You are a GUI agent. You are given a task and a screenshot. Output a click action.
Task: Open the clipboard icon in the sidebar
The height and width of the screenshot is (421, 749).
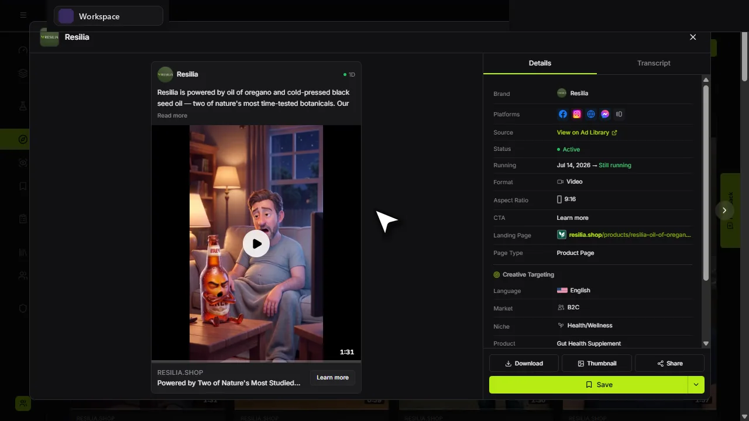[23, 219]
